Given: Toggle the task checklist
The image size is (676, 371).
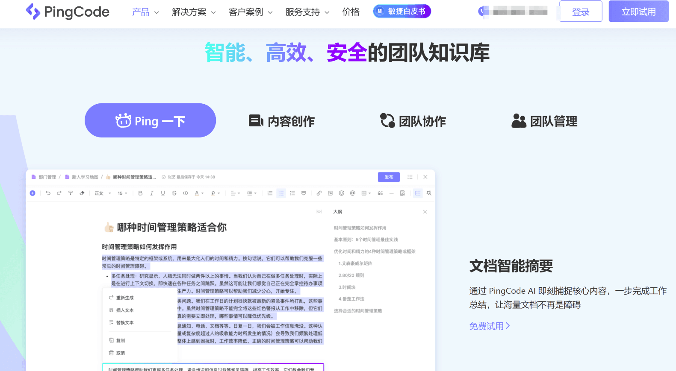Looking at the screenshot, I should coord(292,193).
